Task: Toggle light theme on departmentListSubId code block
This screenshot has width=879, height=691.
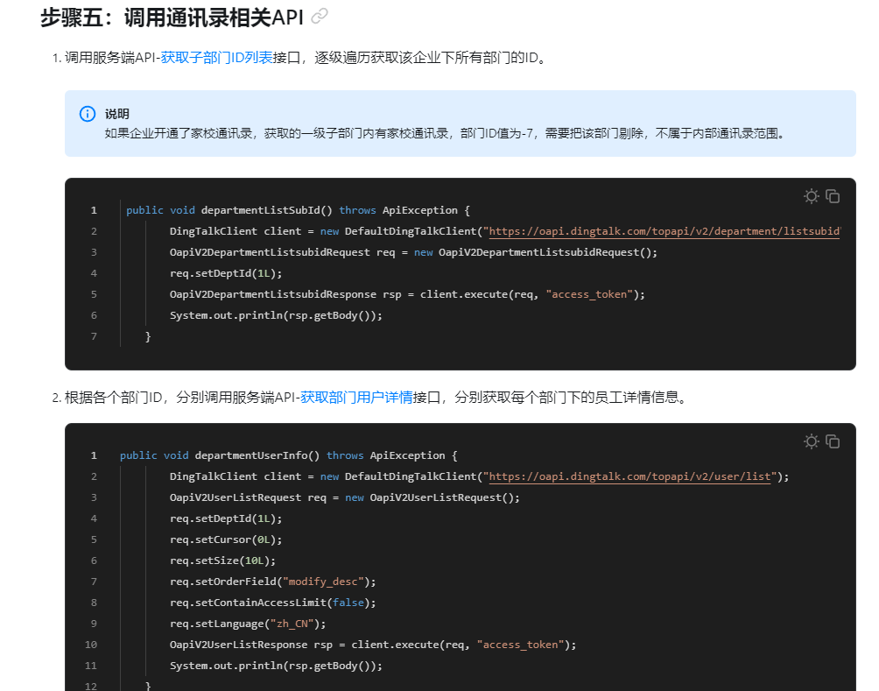Action: point(812,196)
